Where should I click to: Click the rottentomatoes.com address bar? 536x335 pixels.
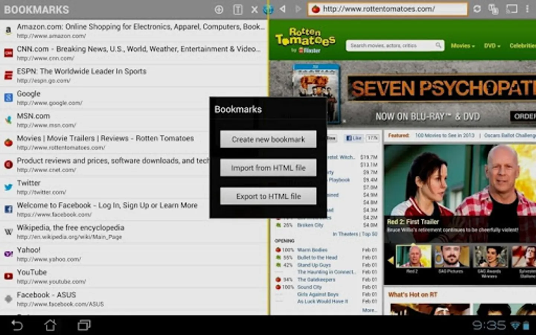pos(387,9)
